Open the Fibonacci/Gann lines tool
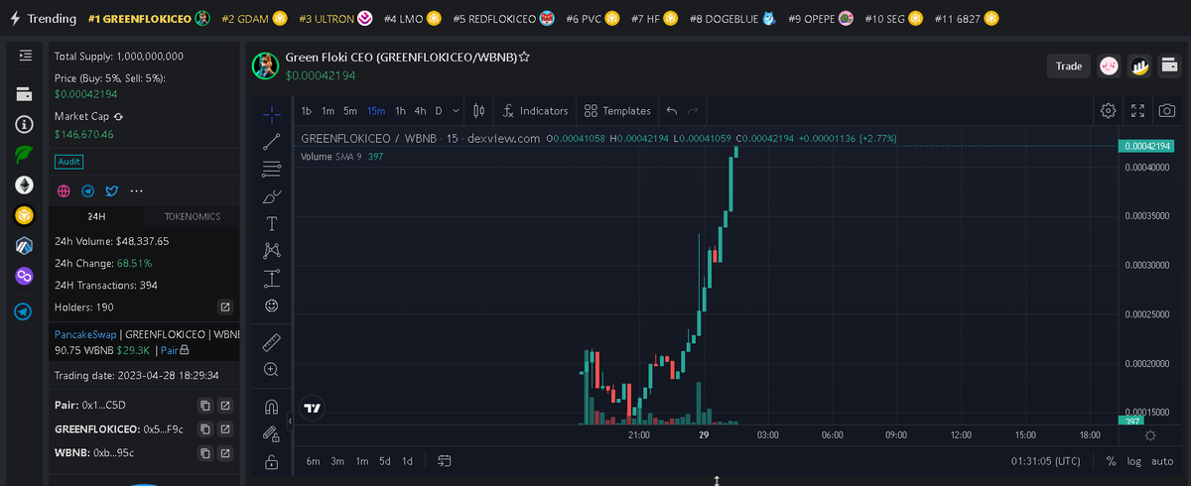This screenshot has height=486, width=1191. 271,169
